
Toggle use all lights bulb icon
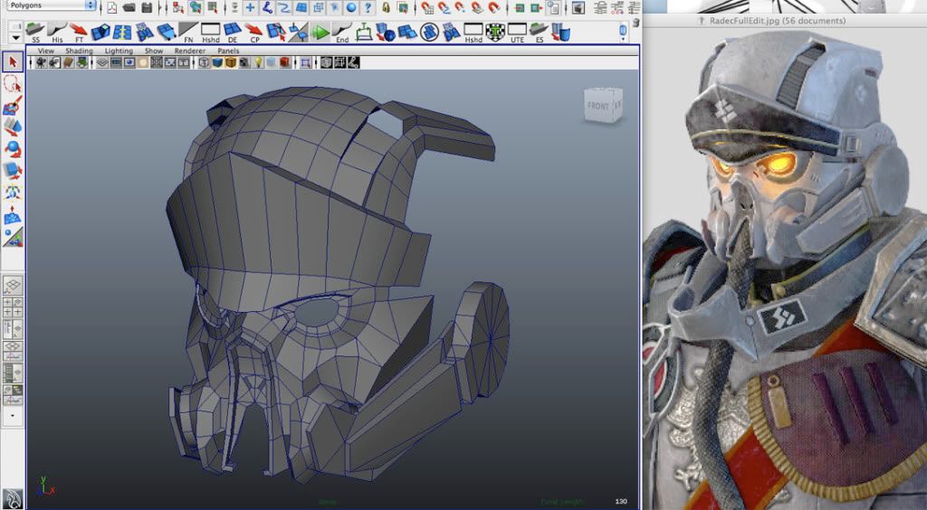[258, 62]
